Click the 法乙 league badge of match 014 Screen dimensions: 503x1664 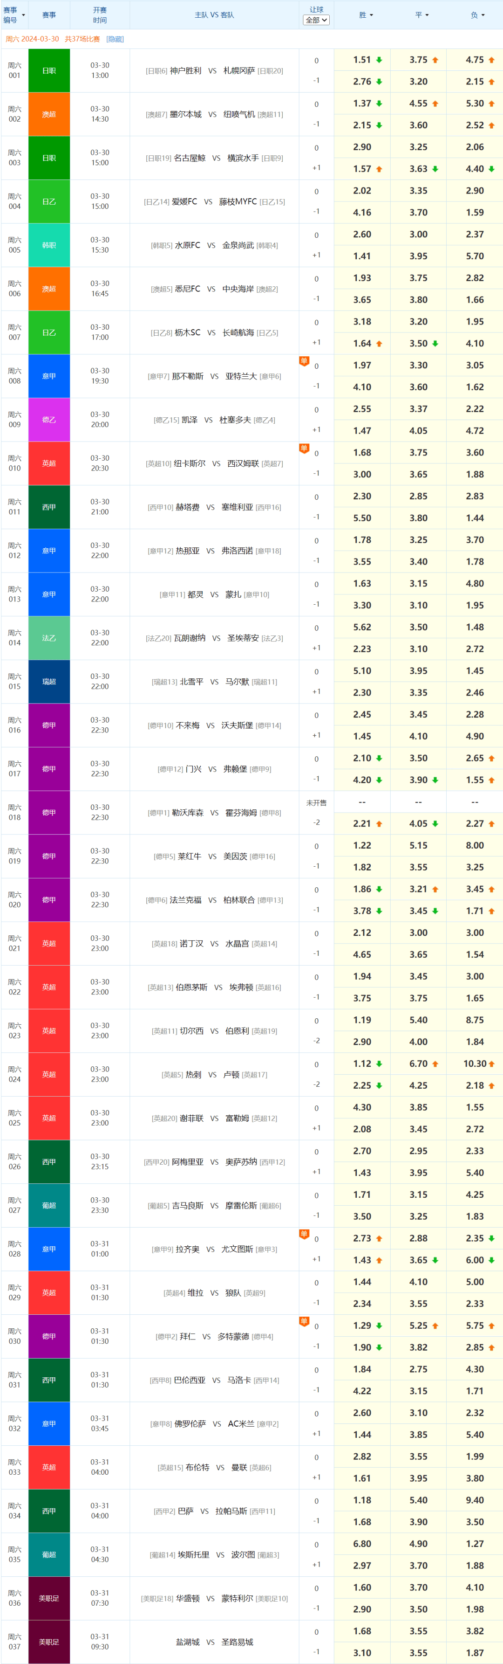pyautogui.click(x=49, y=638)
